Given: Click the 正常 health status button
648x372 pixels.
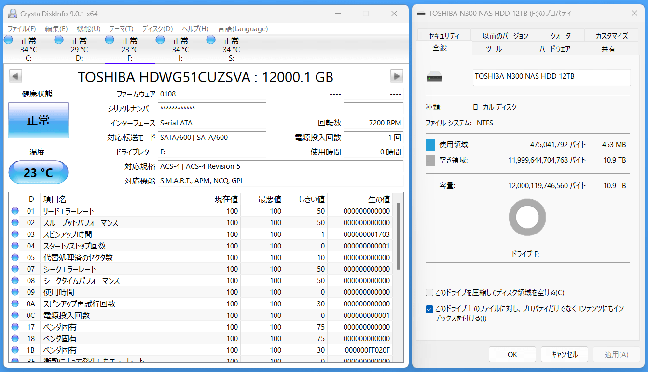Looking at the screenshot, I should tap(39, 121).
